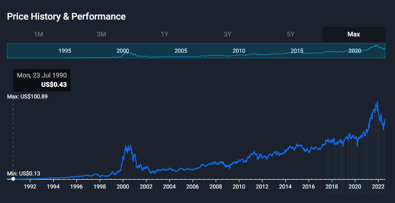The width and height of the screenshot is (395, 203).
Task: Click 2020 in the overview range strip
Action: [355, 51]
